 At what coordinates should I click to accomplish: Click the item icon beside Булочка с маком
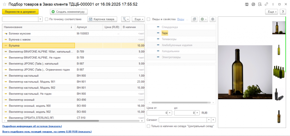tap(6, 40)
